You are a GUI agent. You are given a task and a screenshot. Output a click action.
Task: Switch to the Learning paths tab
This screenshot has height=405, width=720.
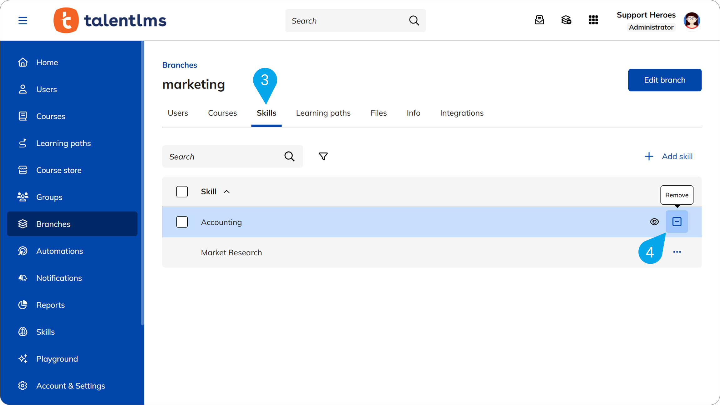coord(323,113)
